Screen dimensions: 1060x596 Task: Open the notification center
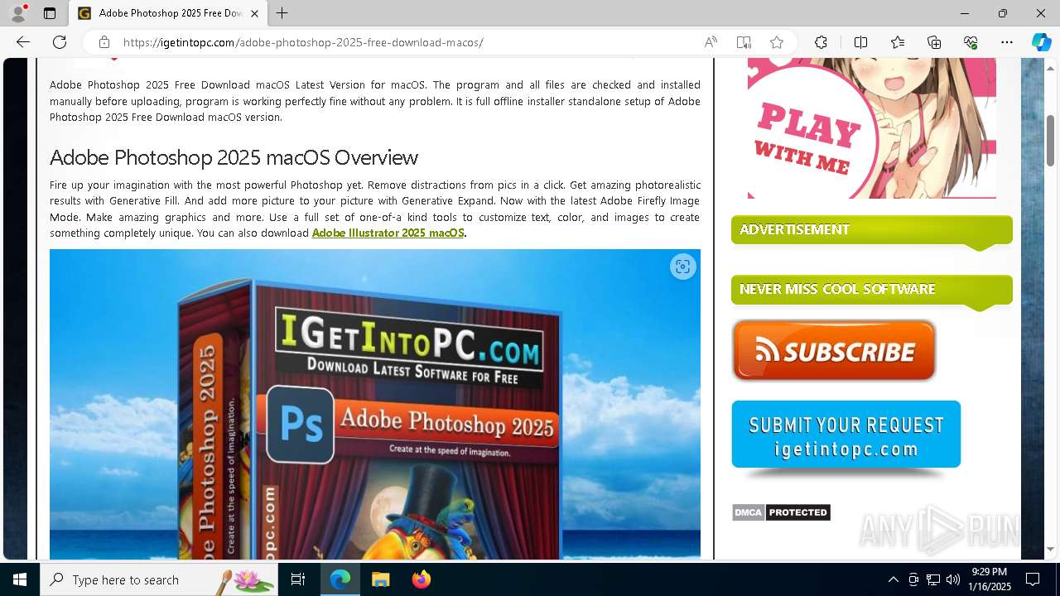(x=1033, y=579)
